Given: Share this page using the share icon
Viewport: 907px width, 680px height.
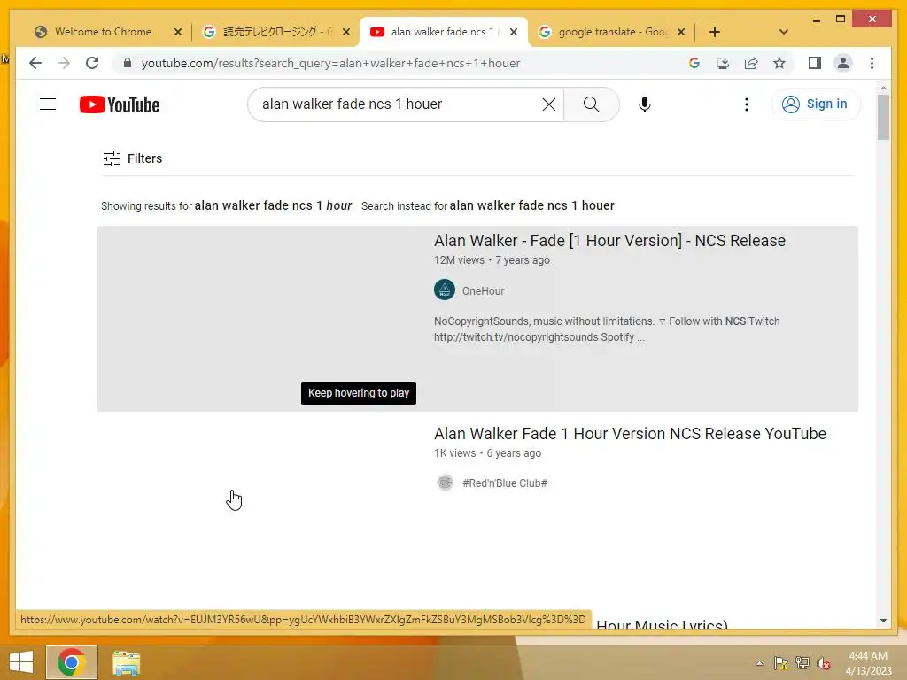Looking at the screenshot, I should 751,63.
